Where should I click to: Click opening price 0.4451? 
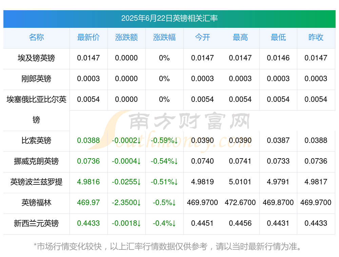[x=202, y=223]
